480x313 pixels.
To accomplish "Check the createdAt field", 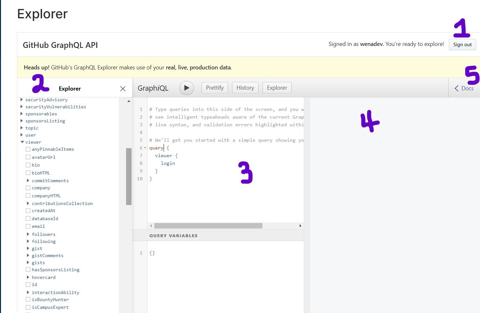I will (28, 211).
